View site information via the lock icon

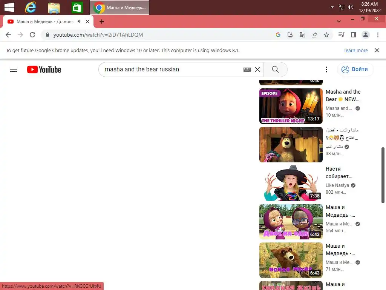(47, 35)
